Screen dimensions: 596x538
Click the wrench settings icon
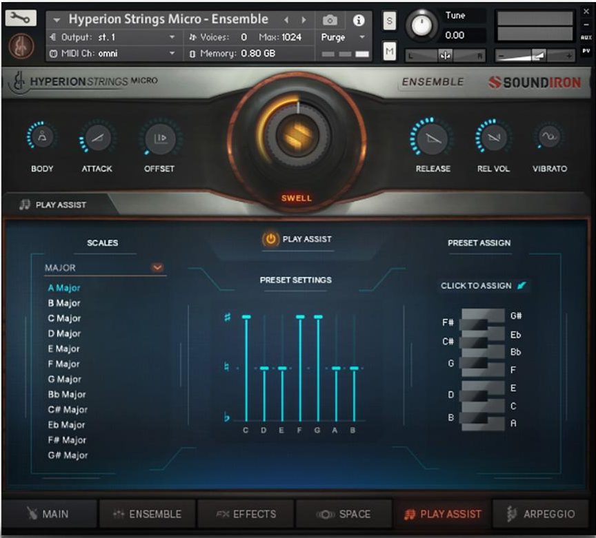pos(21,19)
